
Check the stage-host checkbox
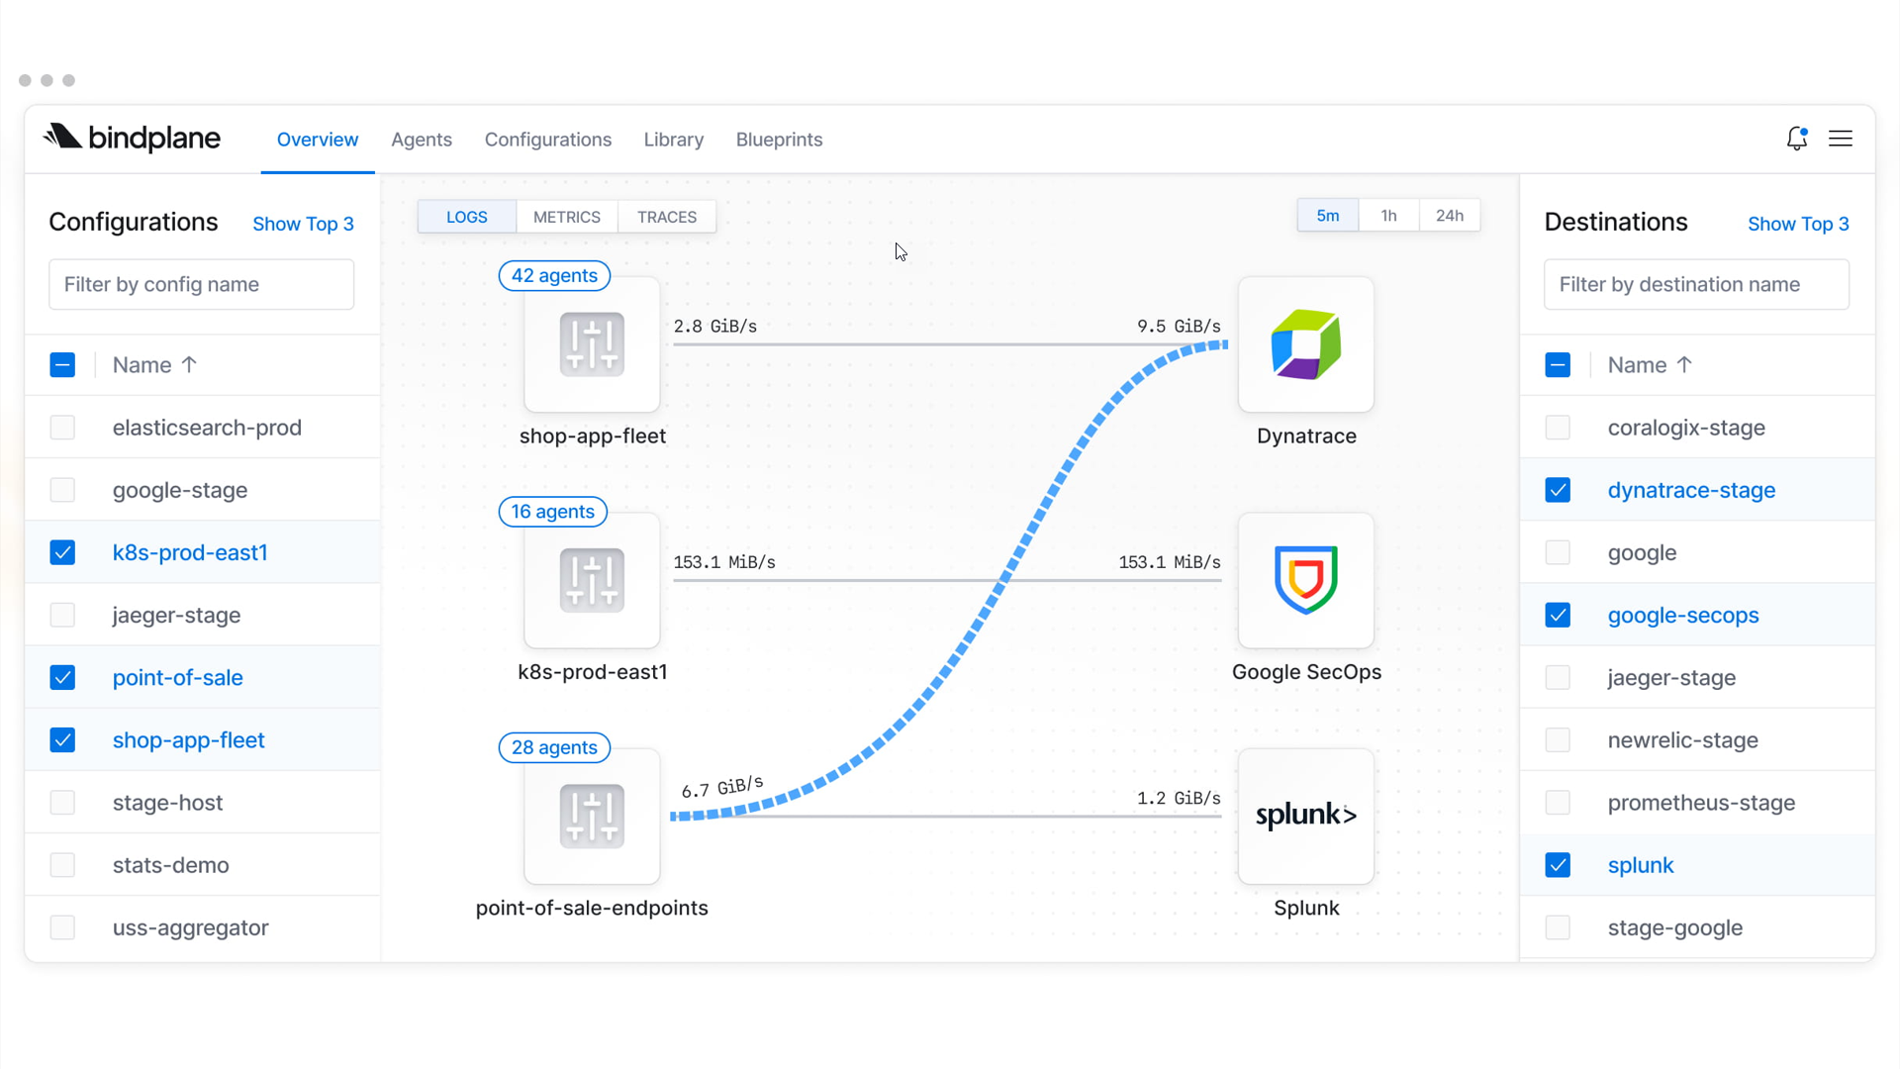(62, 802)
